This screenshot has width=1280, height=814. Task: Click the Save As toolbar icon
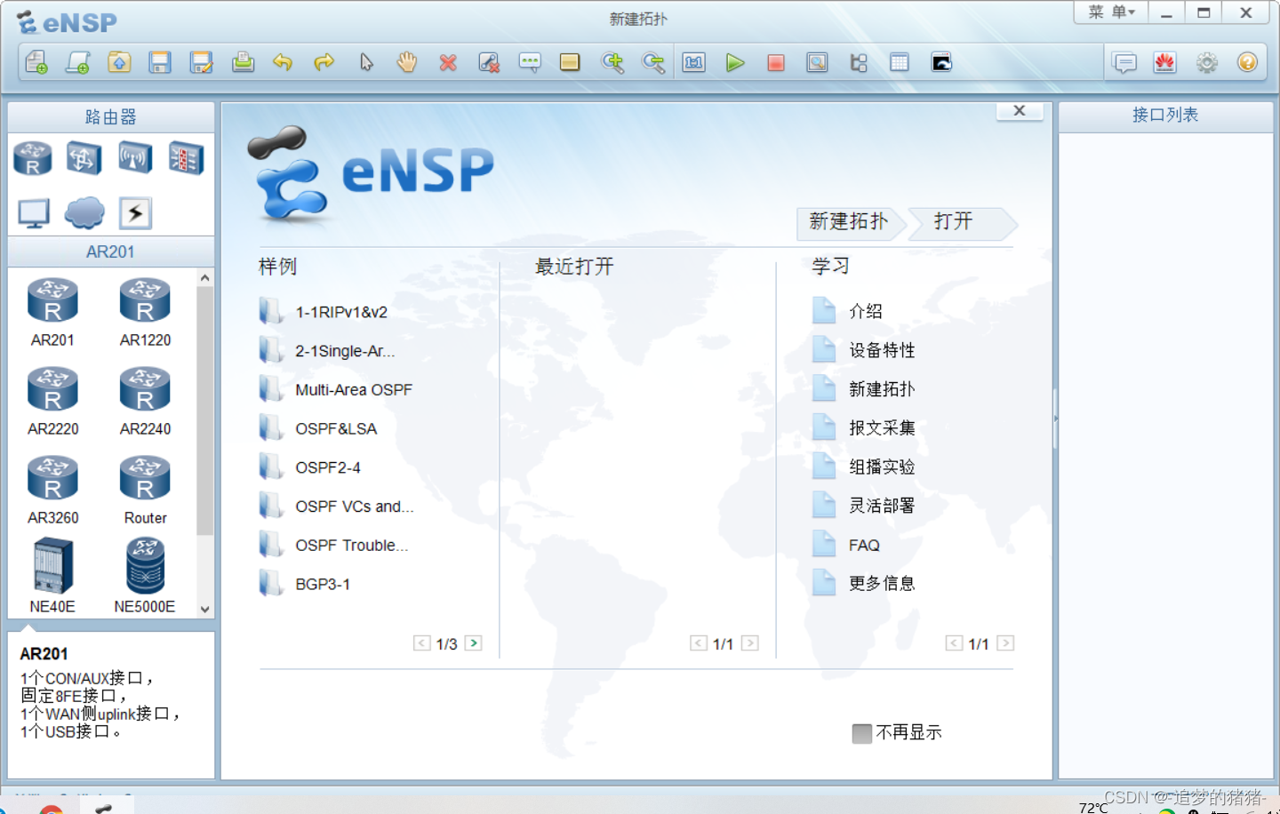pyautogui.click(x=202, y=62)
